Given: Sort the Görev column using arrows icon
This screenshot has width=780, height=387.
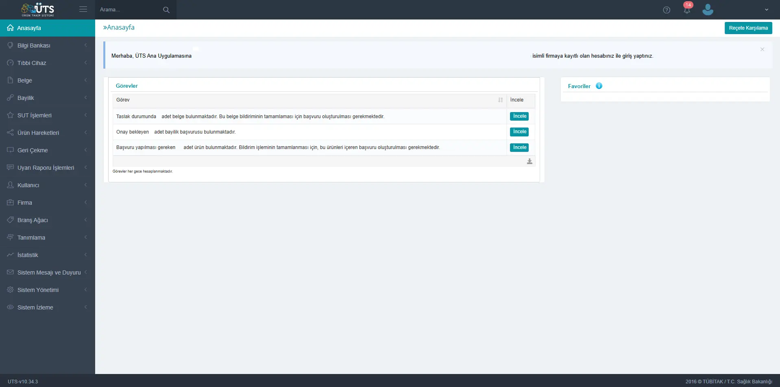Looking at the screenshot, I should click(x=500, y=100).
